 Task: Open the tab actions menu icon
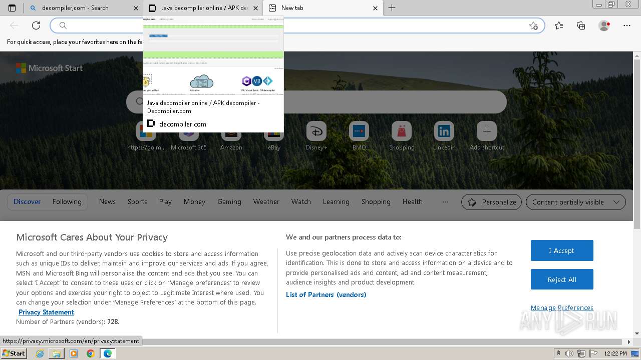[x=12, y=8]
